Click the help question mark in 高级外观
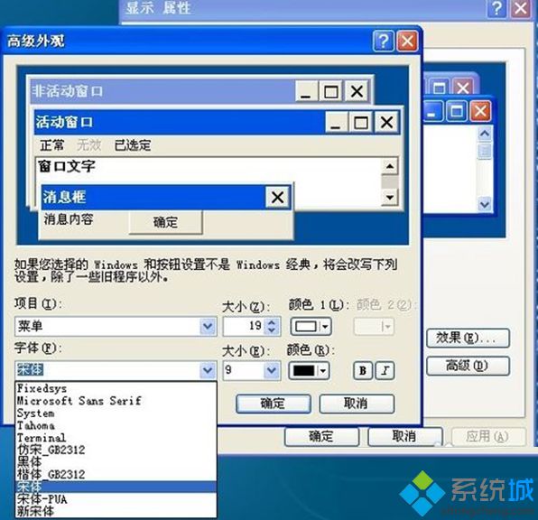The image size is (538, 520). (x=383, y=42)
